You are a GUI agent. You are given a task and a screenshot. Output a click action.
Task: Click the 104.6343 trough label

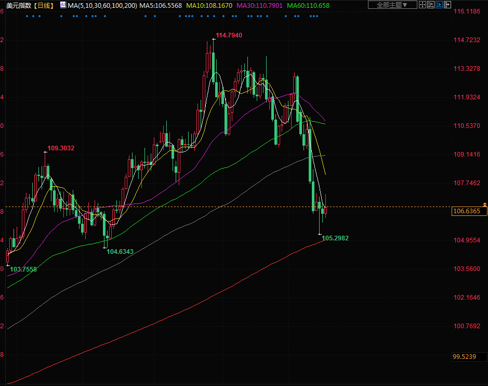(120, 252)
